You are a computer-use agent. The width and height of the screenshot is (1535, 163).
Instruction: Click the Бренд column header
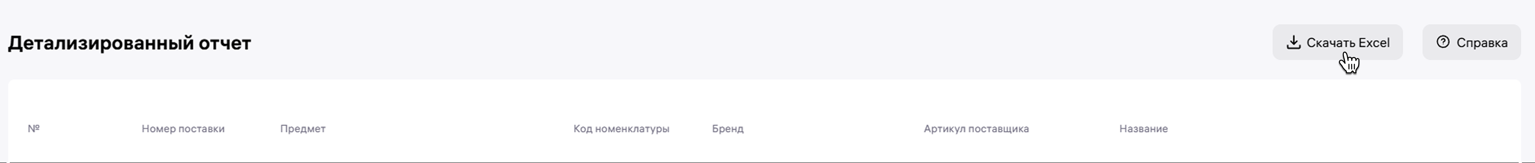[728, 129]
